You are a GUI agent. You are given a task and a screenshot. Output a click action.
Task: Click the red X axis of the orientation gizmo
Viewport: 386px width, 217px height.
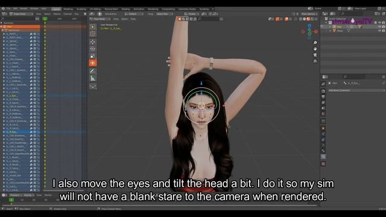[316, 31]
